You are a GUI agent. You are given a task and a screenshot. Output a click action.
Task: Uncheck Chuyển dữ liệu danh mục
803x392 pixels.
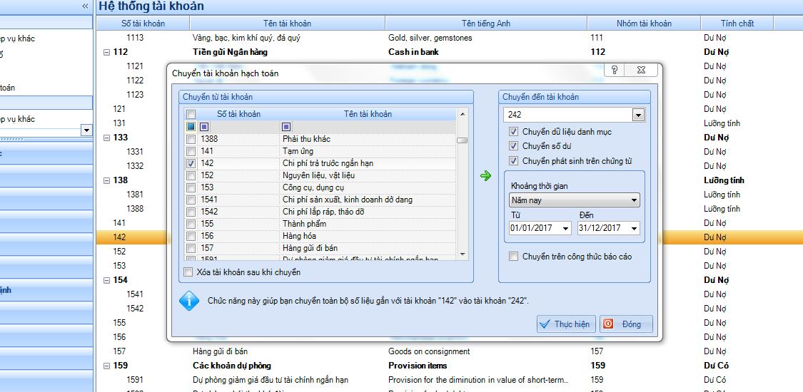514,132
